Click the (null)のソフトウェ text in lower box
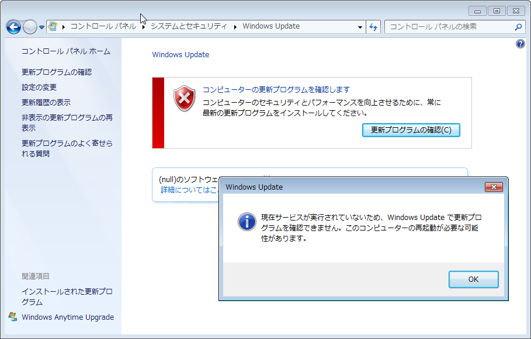The width and height of the screenshot is (531, 339). tap(189, 179)
